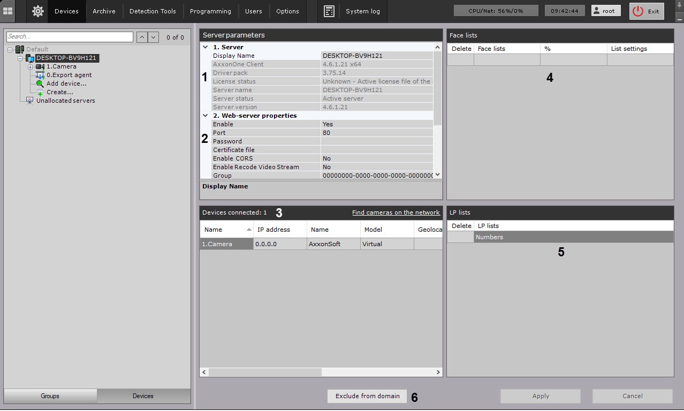684x411 pixels.
Task: Open the Archive tab
Action: 104,11
